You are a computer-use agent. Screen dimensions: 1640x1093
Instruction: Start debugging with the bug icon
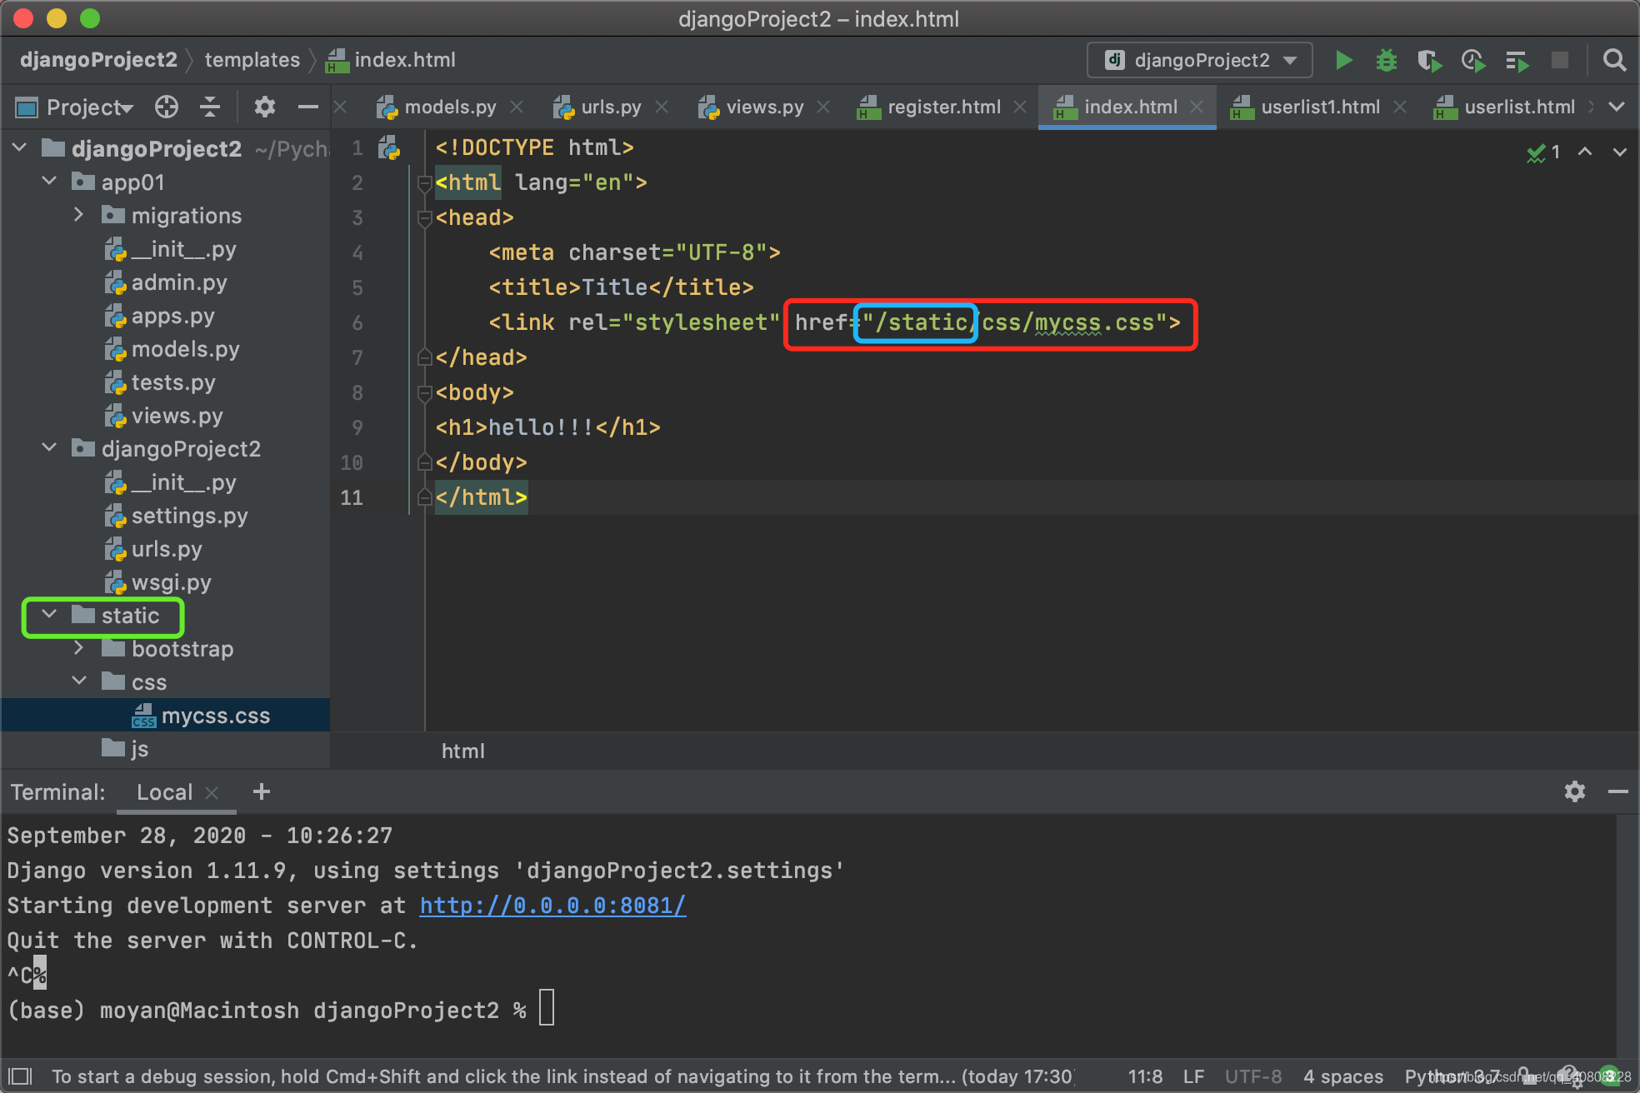tap(1387, 60)
